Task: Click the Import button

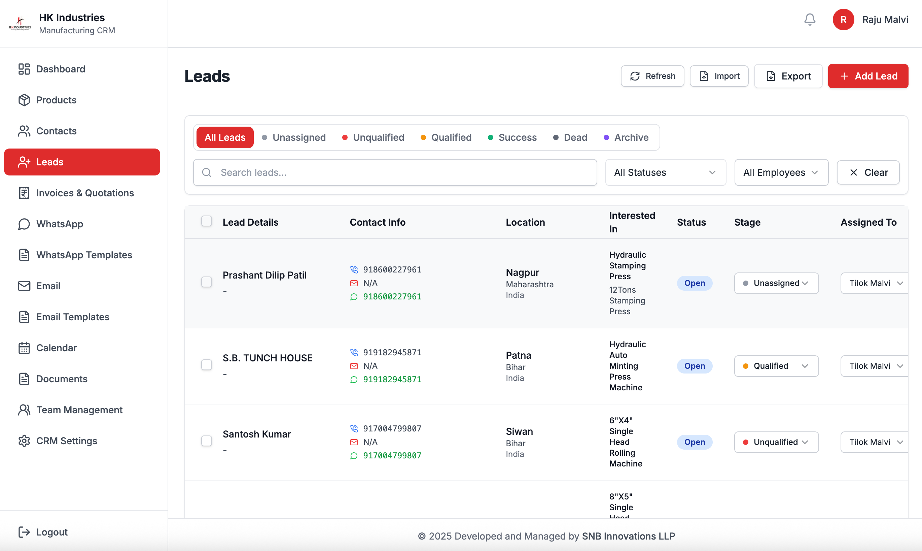Action: click(x=719, y=76)
